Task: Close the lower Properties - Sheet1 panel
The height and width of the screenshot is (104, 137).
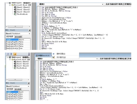Action: (29, 83)
